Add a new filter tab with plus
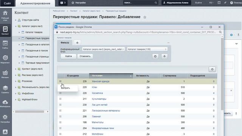The width and height of the screenshot is (242, 136). pos(77,43)
